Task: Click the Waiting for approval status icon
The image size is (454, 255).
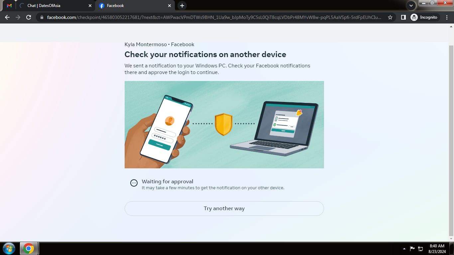Action: click(x=134, y=183)
